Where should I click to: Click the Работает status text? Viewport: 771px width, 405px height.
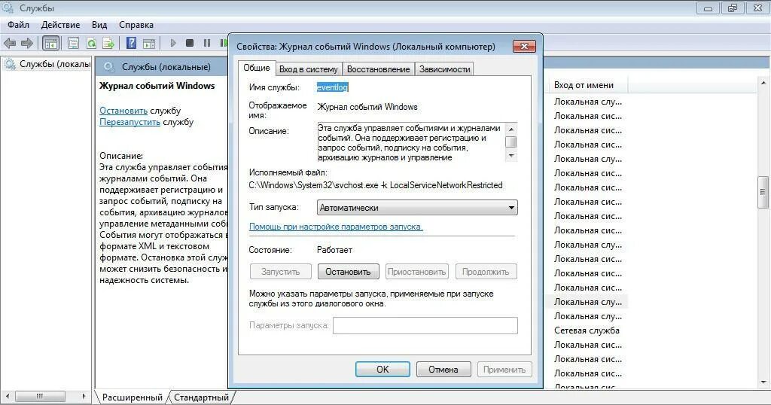coord(334,250)
